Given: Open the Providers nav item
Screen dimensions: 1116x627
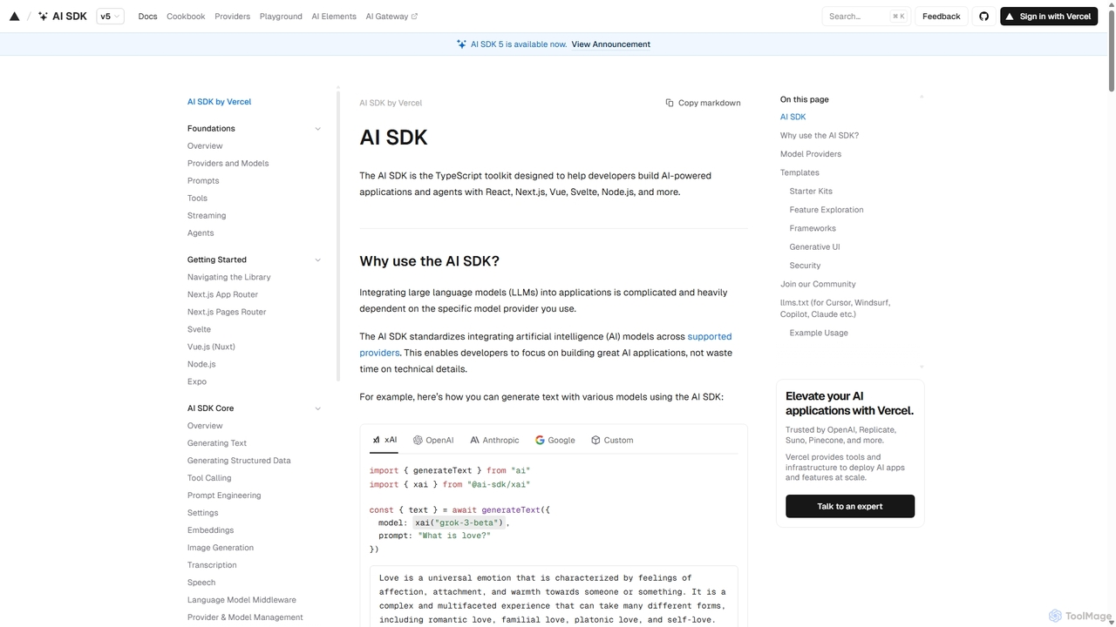Looking at the screenshot, I should click(232, 17).
